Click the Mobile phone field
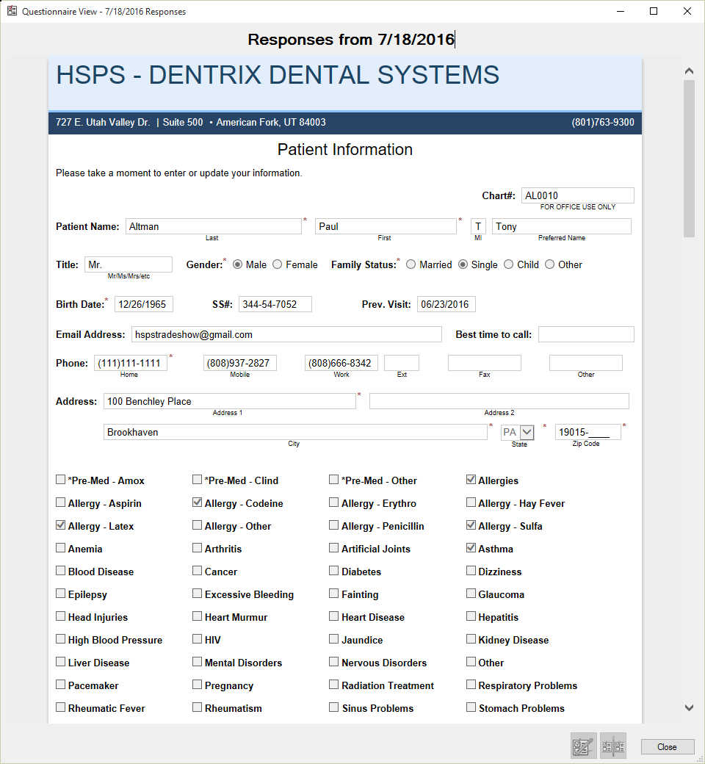 point(240,363)
